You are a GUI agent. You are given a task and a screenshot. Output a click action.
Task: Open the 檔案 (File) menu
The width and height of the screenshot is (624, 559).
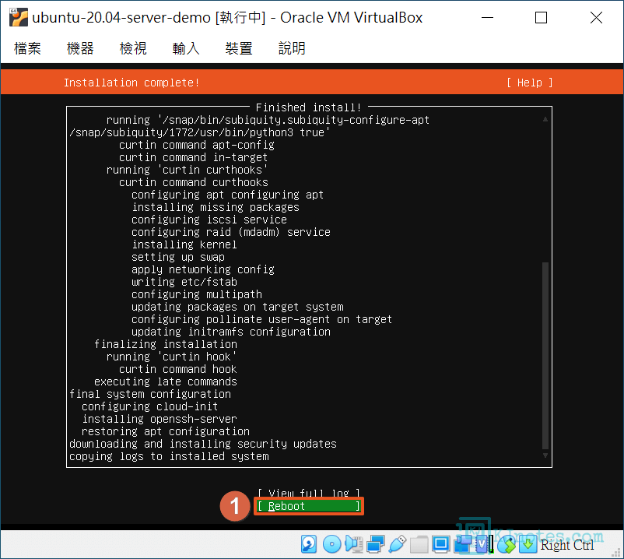[x=27, y=48]
